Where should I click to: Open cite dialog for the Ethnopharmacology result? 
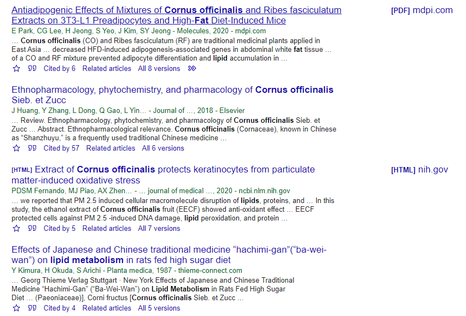(32, 148)
